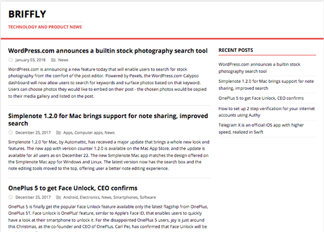Open the News category in the Simplenote post
Screen dimensions: 324x232
click(109, 132)
